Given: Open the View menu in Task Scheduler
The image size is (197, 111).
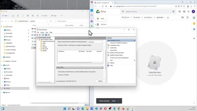Looking at the screenshot, I should coord(47,32).
